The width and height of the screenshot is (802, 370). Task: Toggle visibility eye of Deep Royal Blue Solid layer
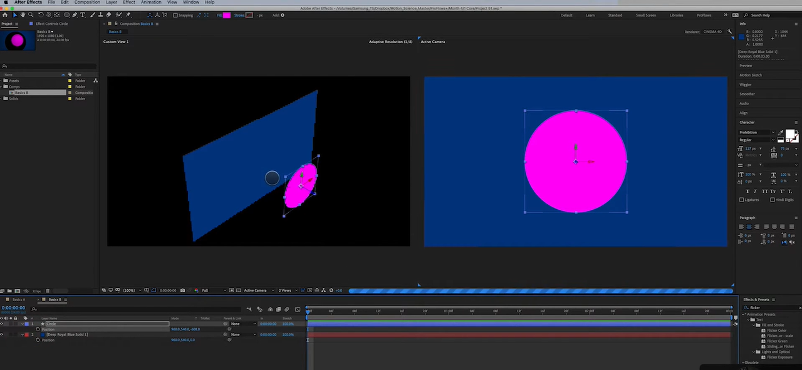click(x=2, y=334)
